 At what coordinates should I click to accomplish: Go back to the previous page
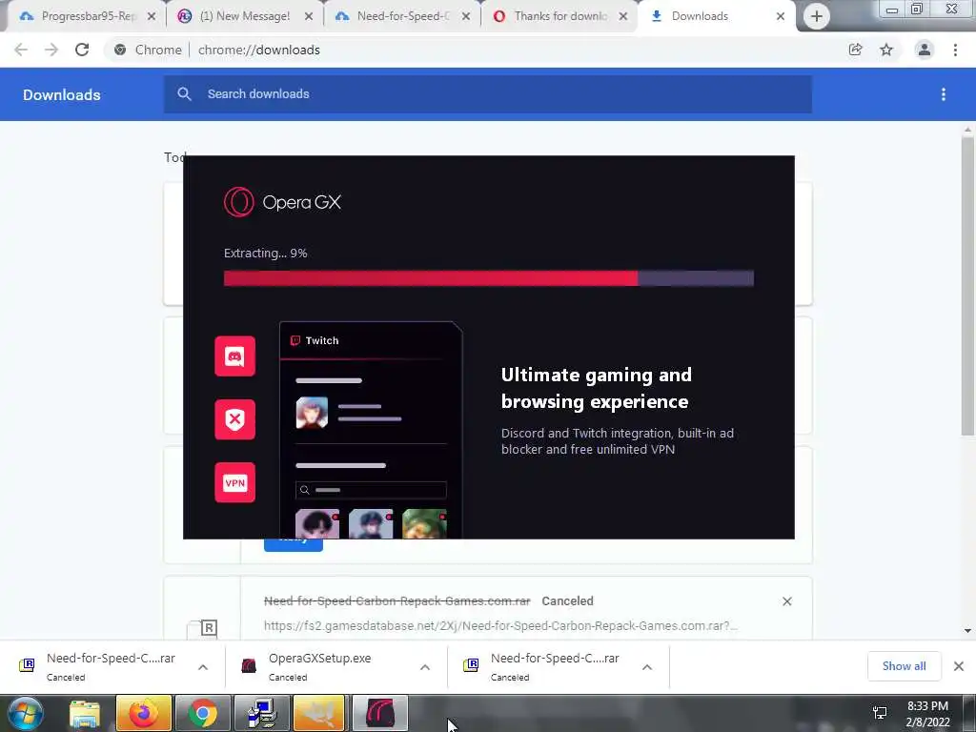pos(21,50)
